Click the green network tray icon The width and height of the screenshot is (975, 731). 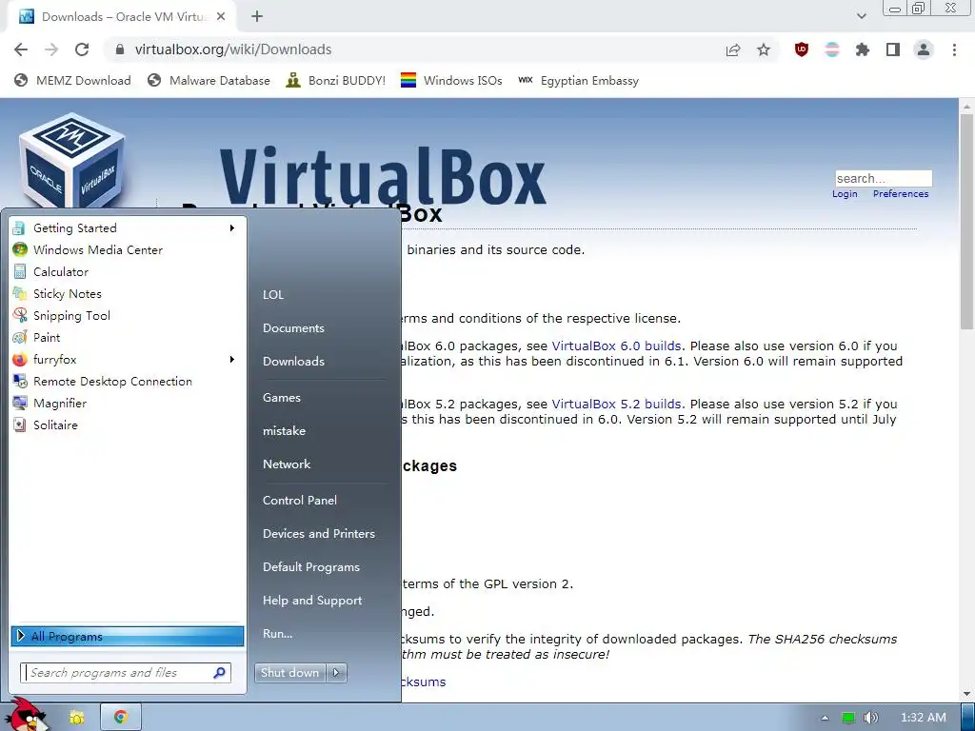(848, 718)
